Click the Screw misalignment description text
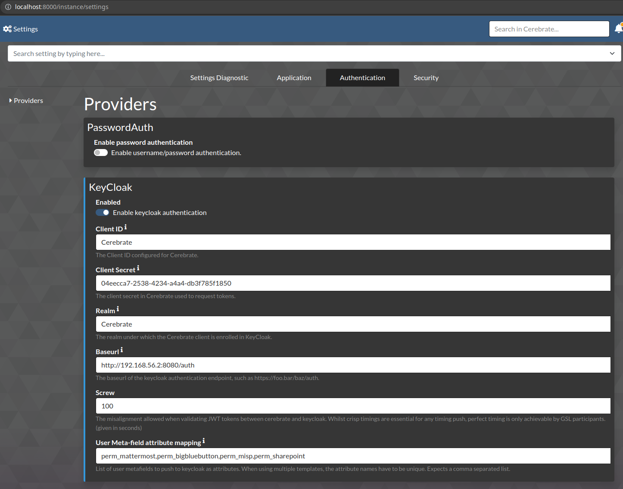The width and height of the screenshot is (623, 489). (x=350, y=423)
